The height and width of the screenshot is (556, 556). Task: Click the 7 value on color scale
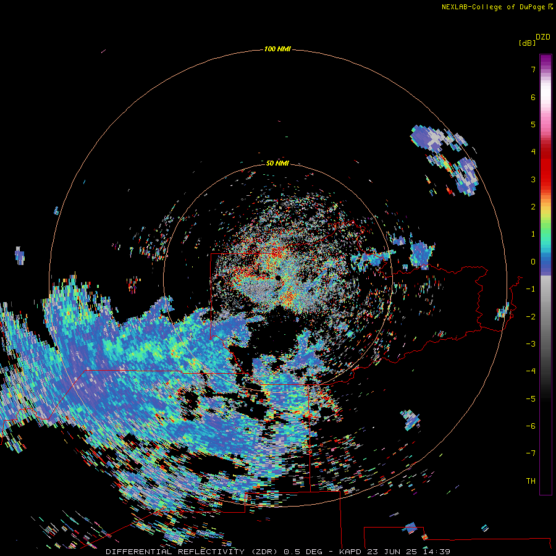[533, 69]
